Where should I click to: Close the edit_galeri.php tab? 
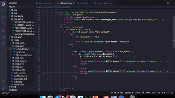tap(74, 3)
